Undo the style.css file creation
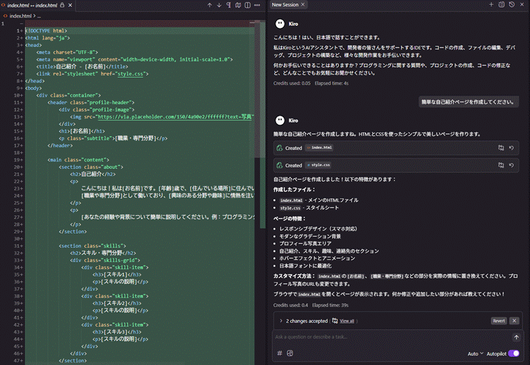530x365 pixels. 511,165
